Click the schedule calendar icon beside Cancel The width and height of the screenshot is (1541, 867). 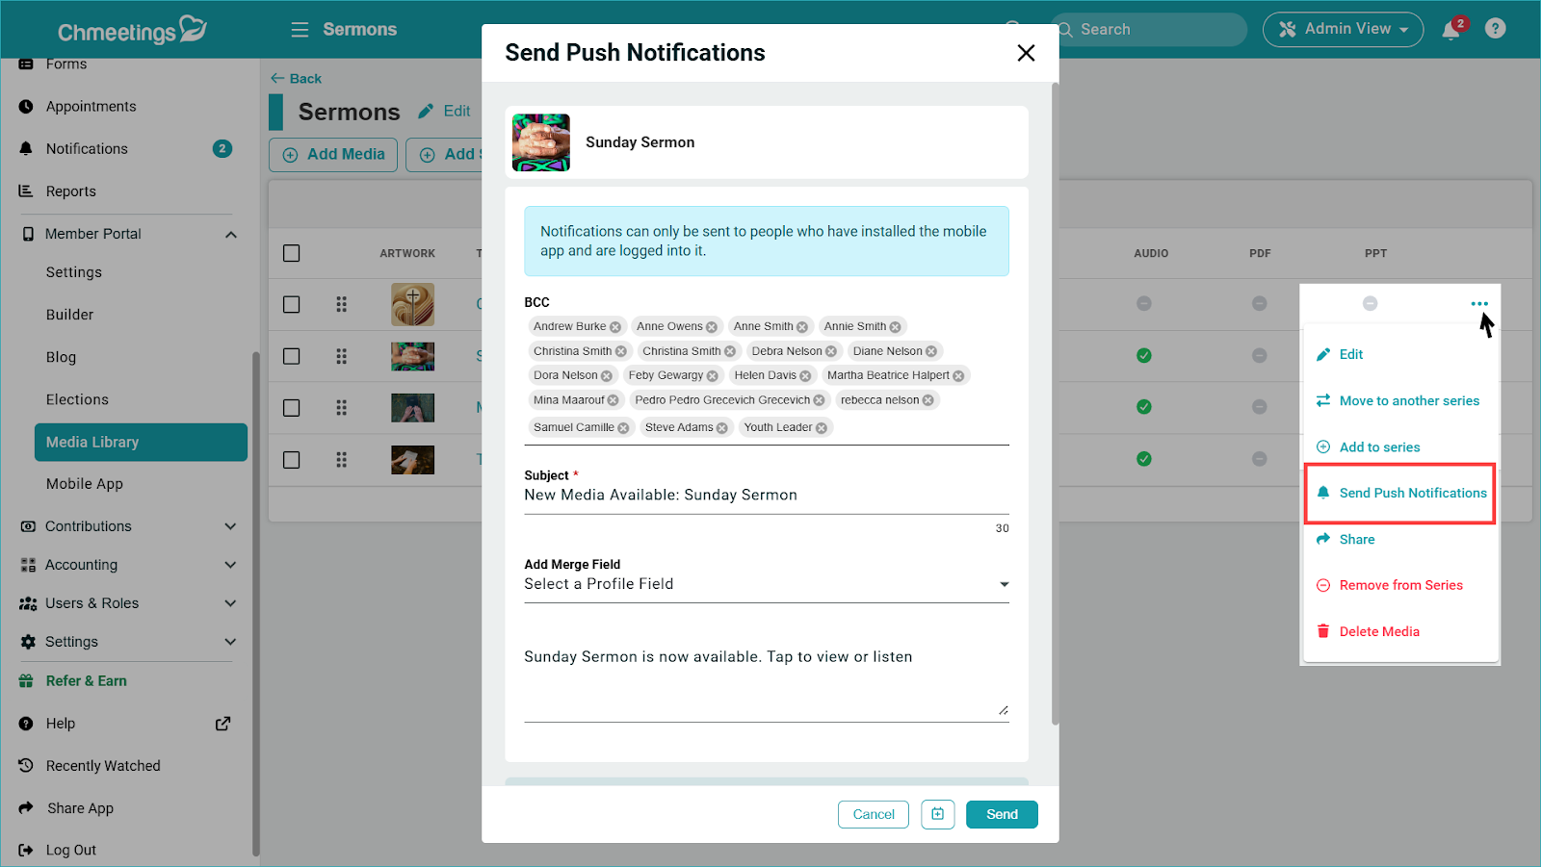[x=937, y=814]
